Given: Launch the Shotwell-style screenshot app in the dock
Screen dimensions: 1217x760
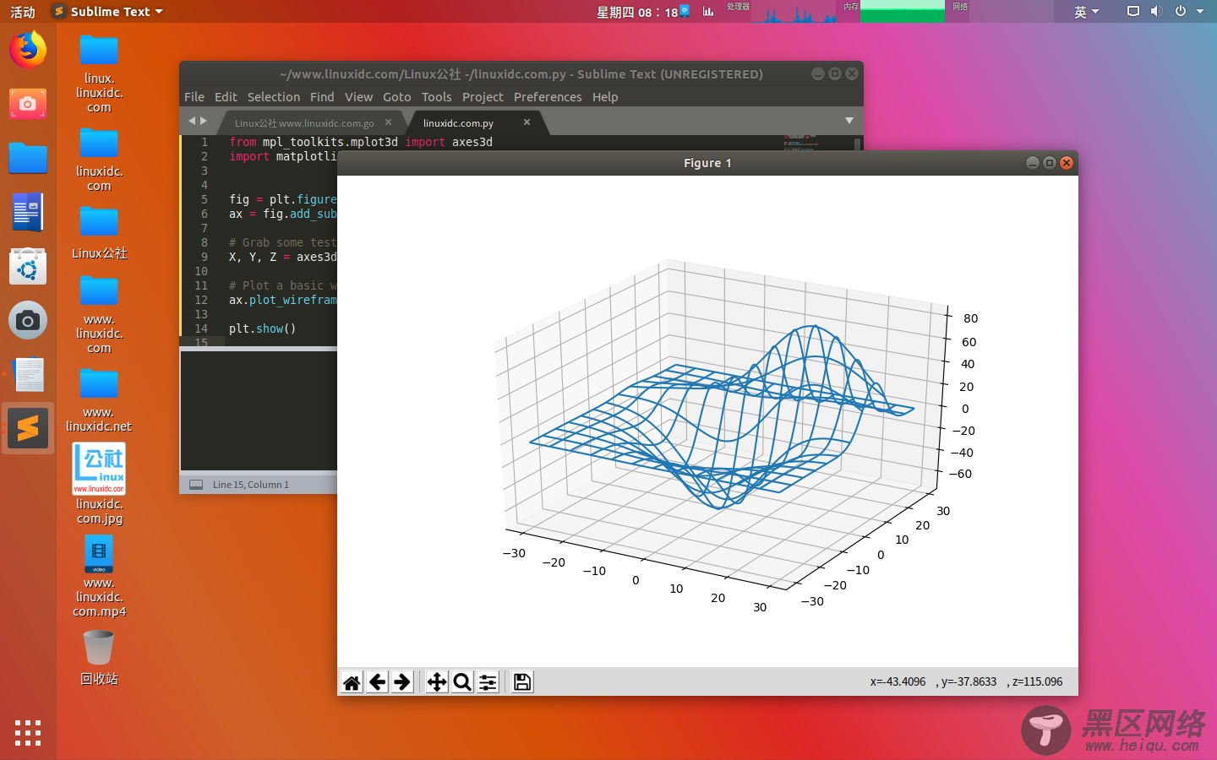Looking at the screenshot, I should [x=28, y=104].
